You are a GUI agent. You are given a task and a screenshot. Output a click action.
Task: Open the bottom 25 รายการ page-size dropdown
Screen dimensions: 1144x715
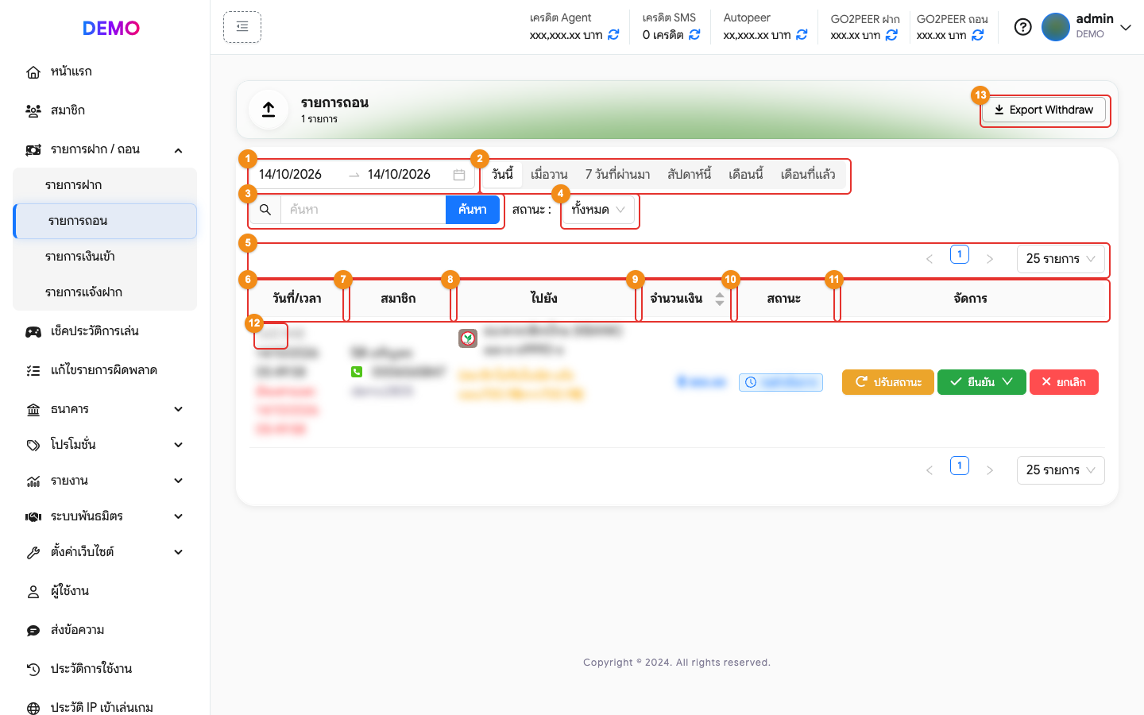[x=1061, y=470]
